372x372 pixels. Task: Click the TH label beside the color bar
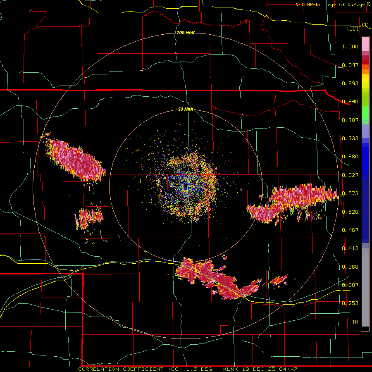pos(355,322)
